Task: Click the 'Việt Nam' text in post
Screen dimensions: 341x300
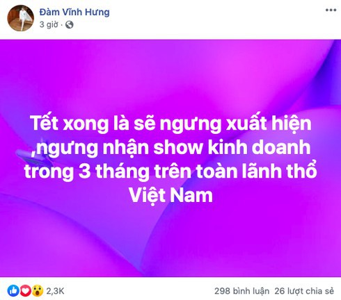Action: click(x=170, y=196)
